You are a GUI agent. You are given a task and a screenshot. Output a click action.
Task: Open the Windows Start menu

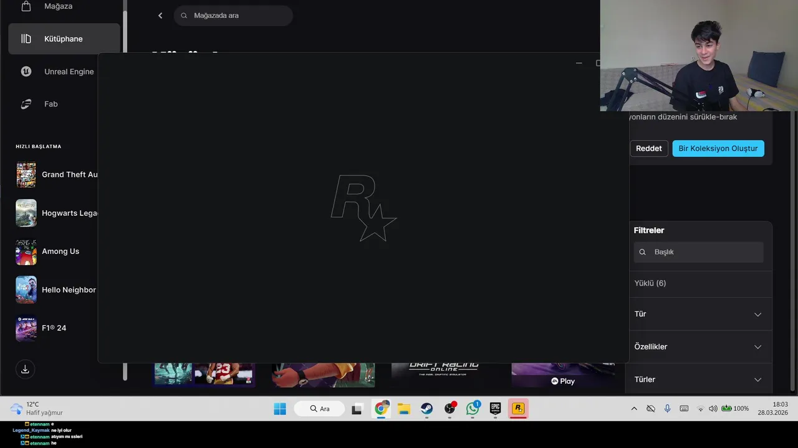point(280,409)
